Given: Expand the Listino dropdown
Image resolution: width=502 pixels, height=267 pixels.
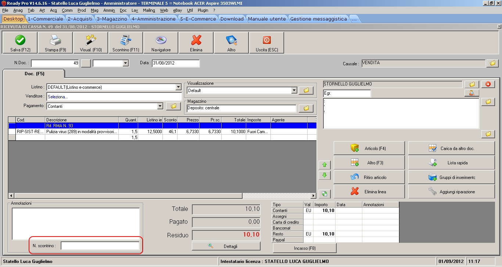Looking at the screenshot, I should click(x=179, y=87).
